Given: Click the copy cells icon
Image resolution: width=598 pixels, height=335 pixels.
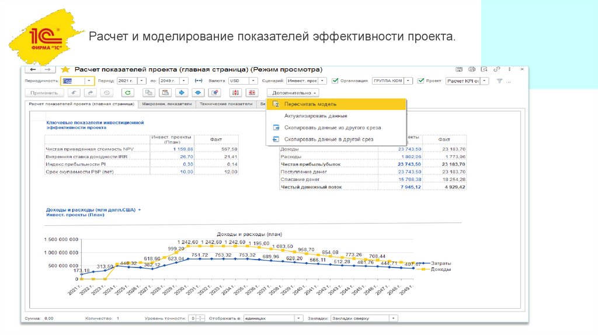Looking at the screenshot, I should pyautogui.click(x=149, y=93).
